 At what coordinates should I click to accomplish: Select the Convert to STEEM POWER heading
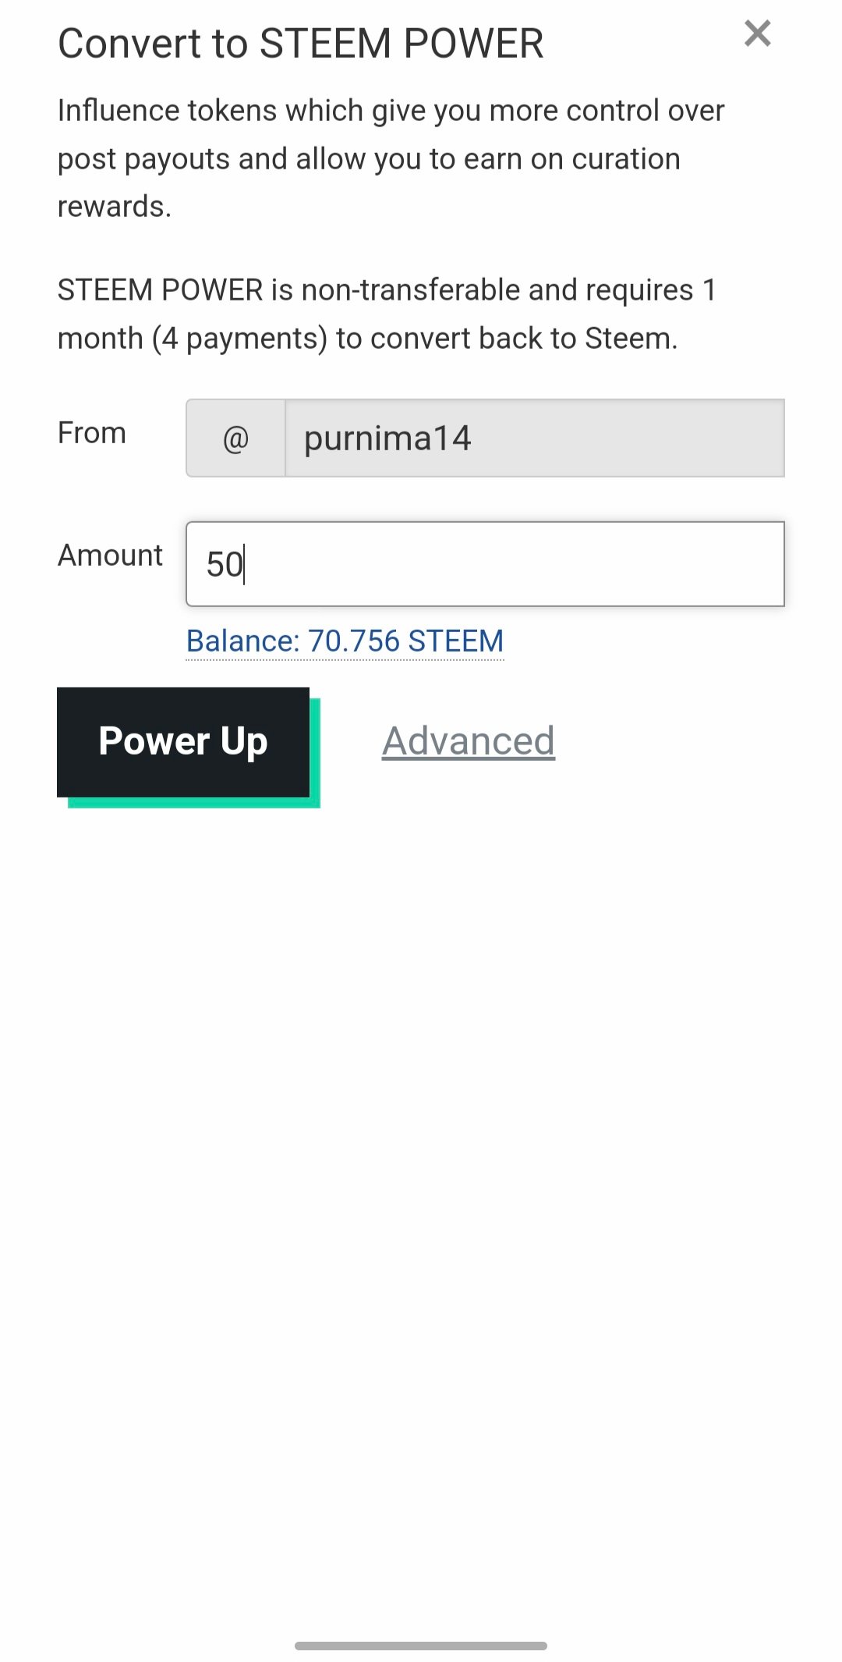click(x=300, y=44)
